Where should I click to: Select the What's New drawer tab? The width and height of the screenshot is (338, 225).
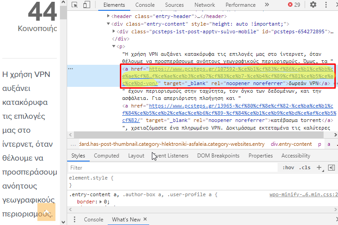point(126,220)
